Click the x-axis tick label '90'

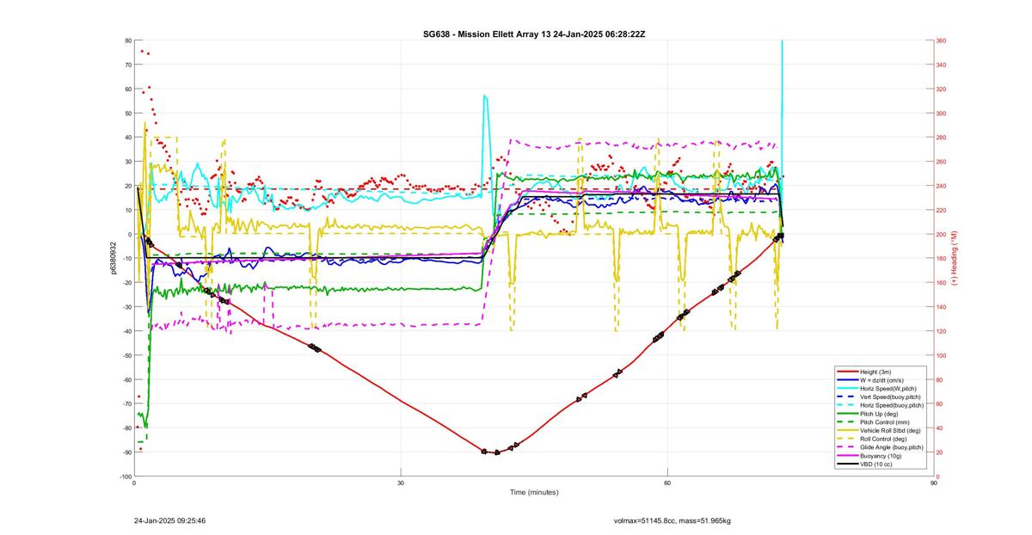coord(934,483)
